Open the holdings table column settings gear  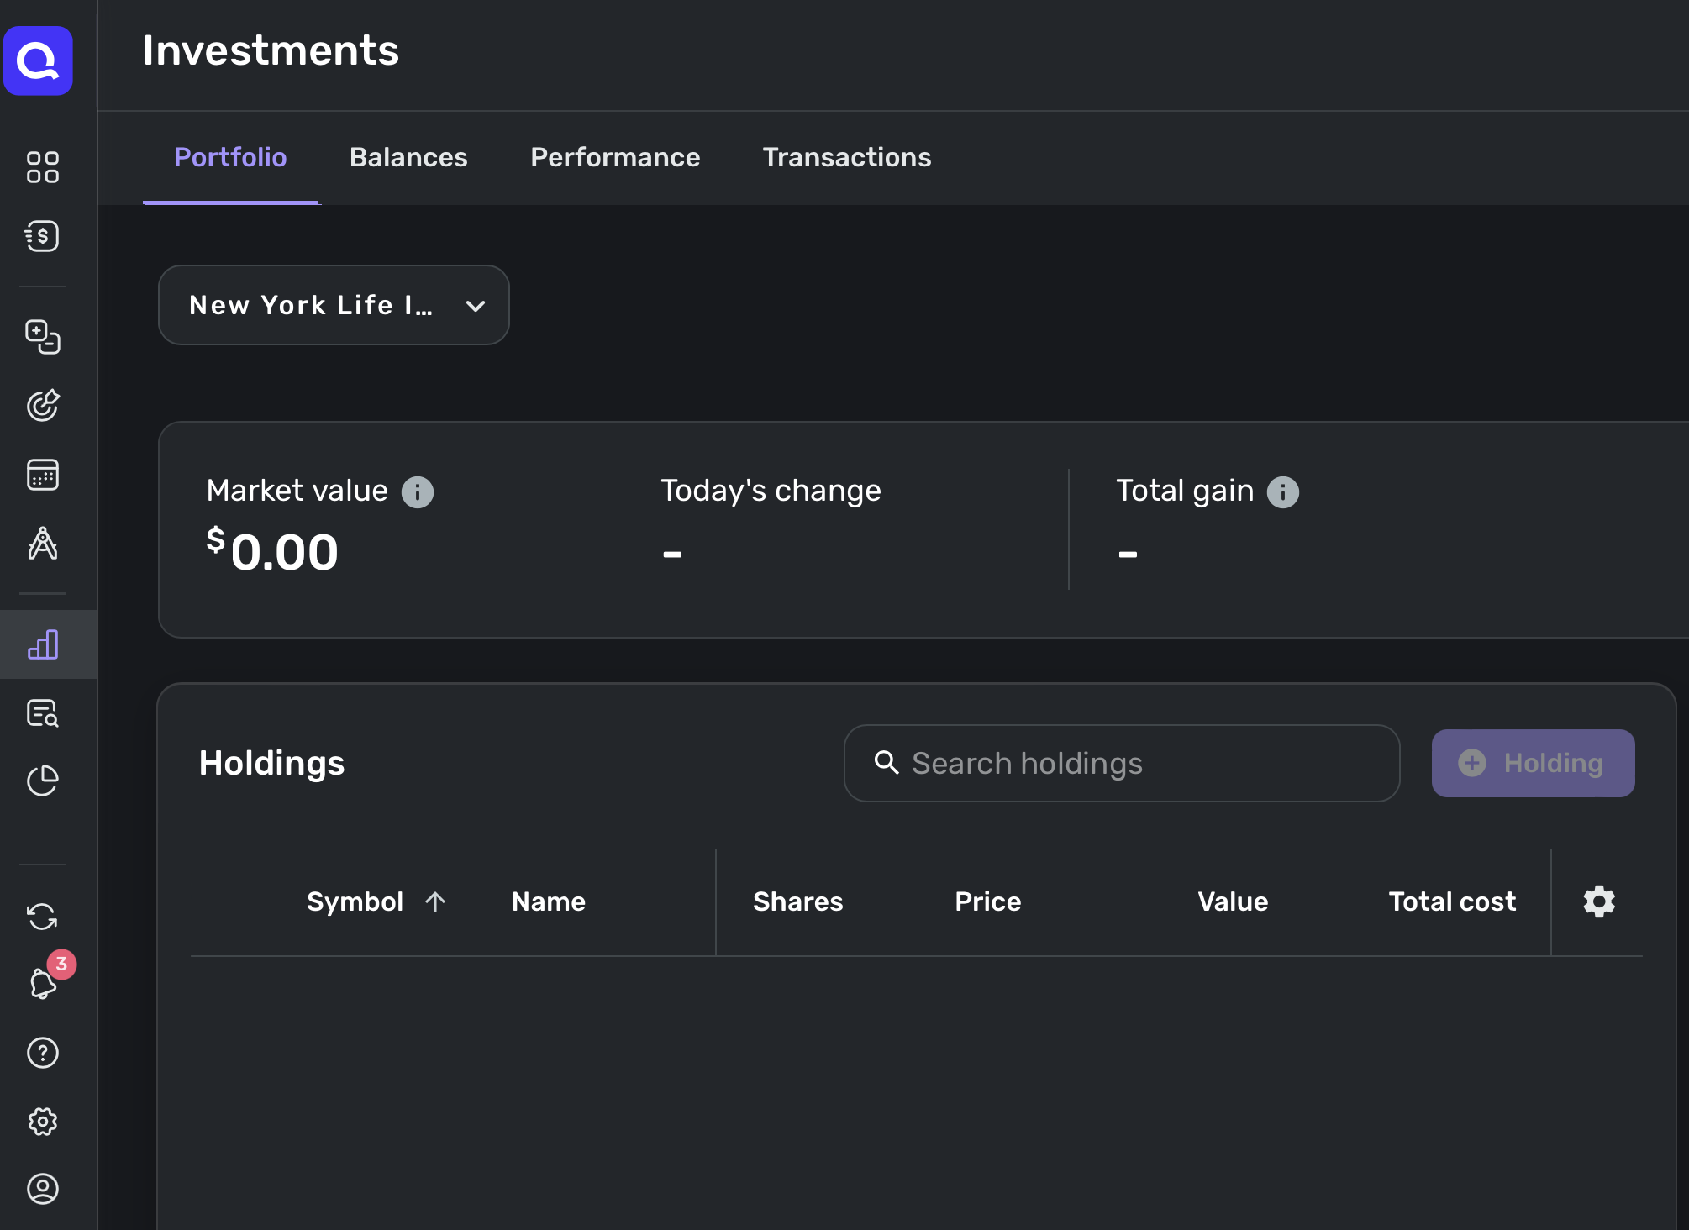point(1598,901)
